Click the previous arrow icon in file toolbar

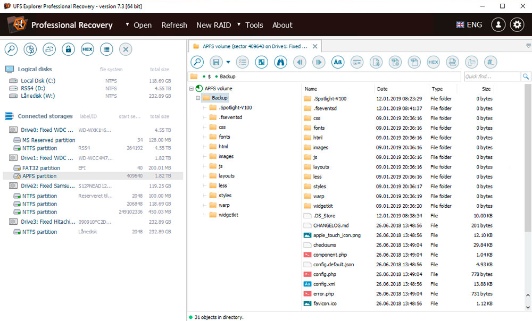click(x=299, y=62)
